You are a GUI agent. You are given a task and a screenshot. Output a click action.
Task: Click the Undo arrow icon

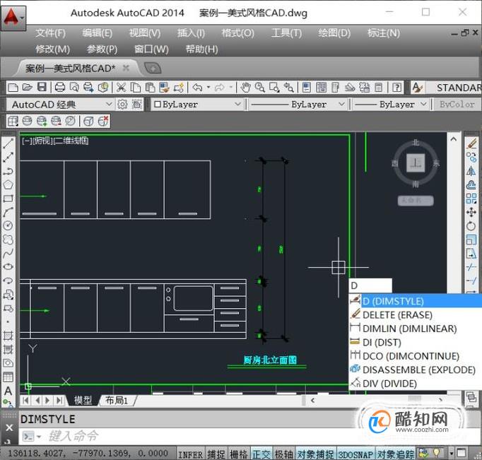pyautogui.click(x=197, y=88)
